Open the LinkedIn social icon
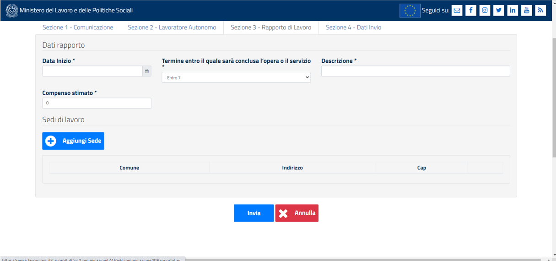 click(x=513, y=11)
